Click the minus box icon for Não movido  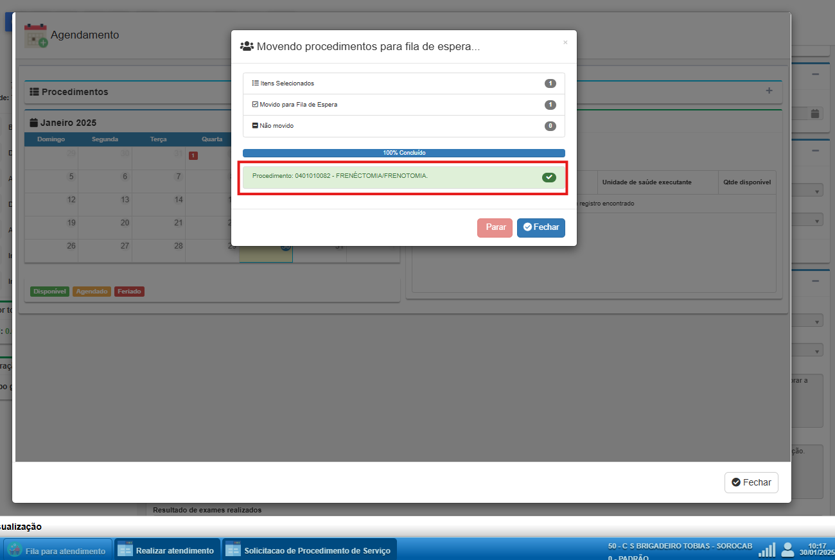tap(255, 126)
